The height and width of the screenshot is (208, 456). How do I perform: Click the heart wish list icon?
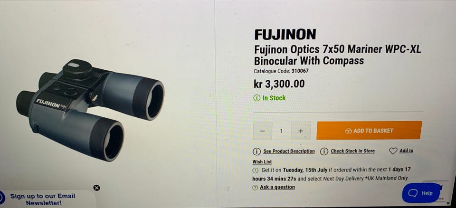[393, 151]
